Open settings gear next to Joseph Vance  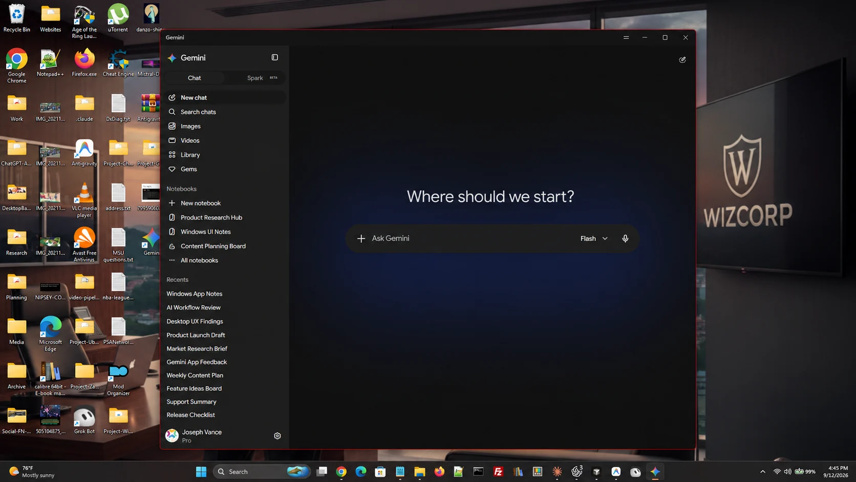pos(277,436)
